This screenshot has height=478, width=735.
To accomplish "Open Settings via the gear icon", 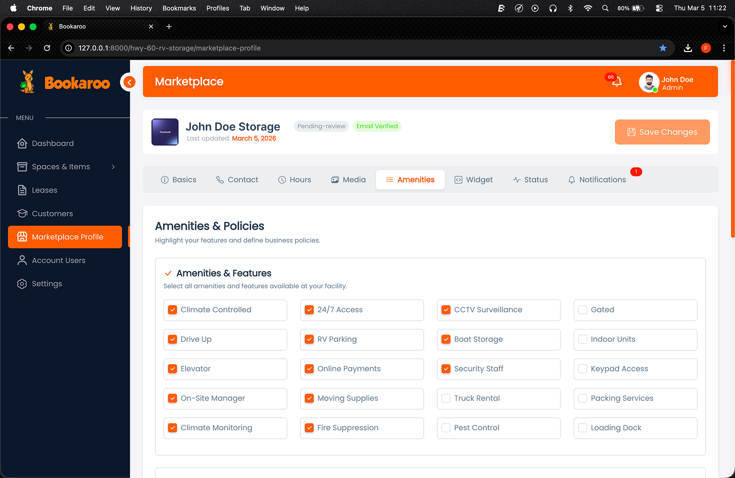I will pos(22,283).
